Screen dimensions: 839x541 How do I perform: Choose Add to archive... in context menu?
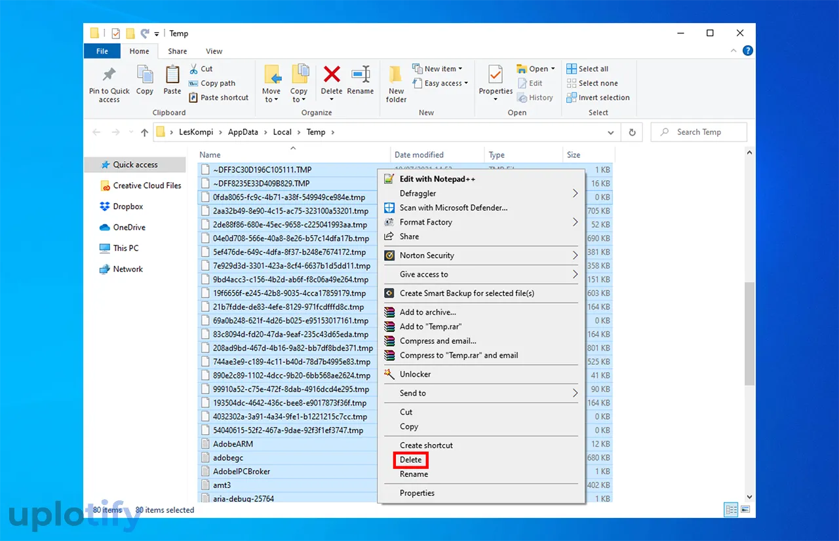482,312
